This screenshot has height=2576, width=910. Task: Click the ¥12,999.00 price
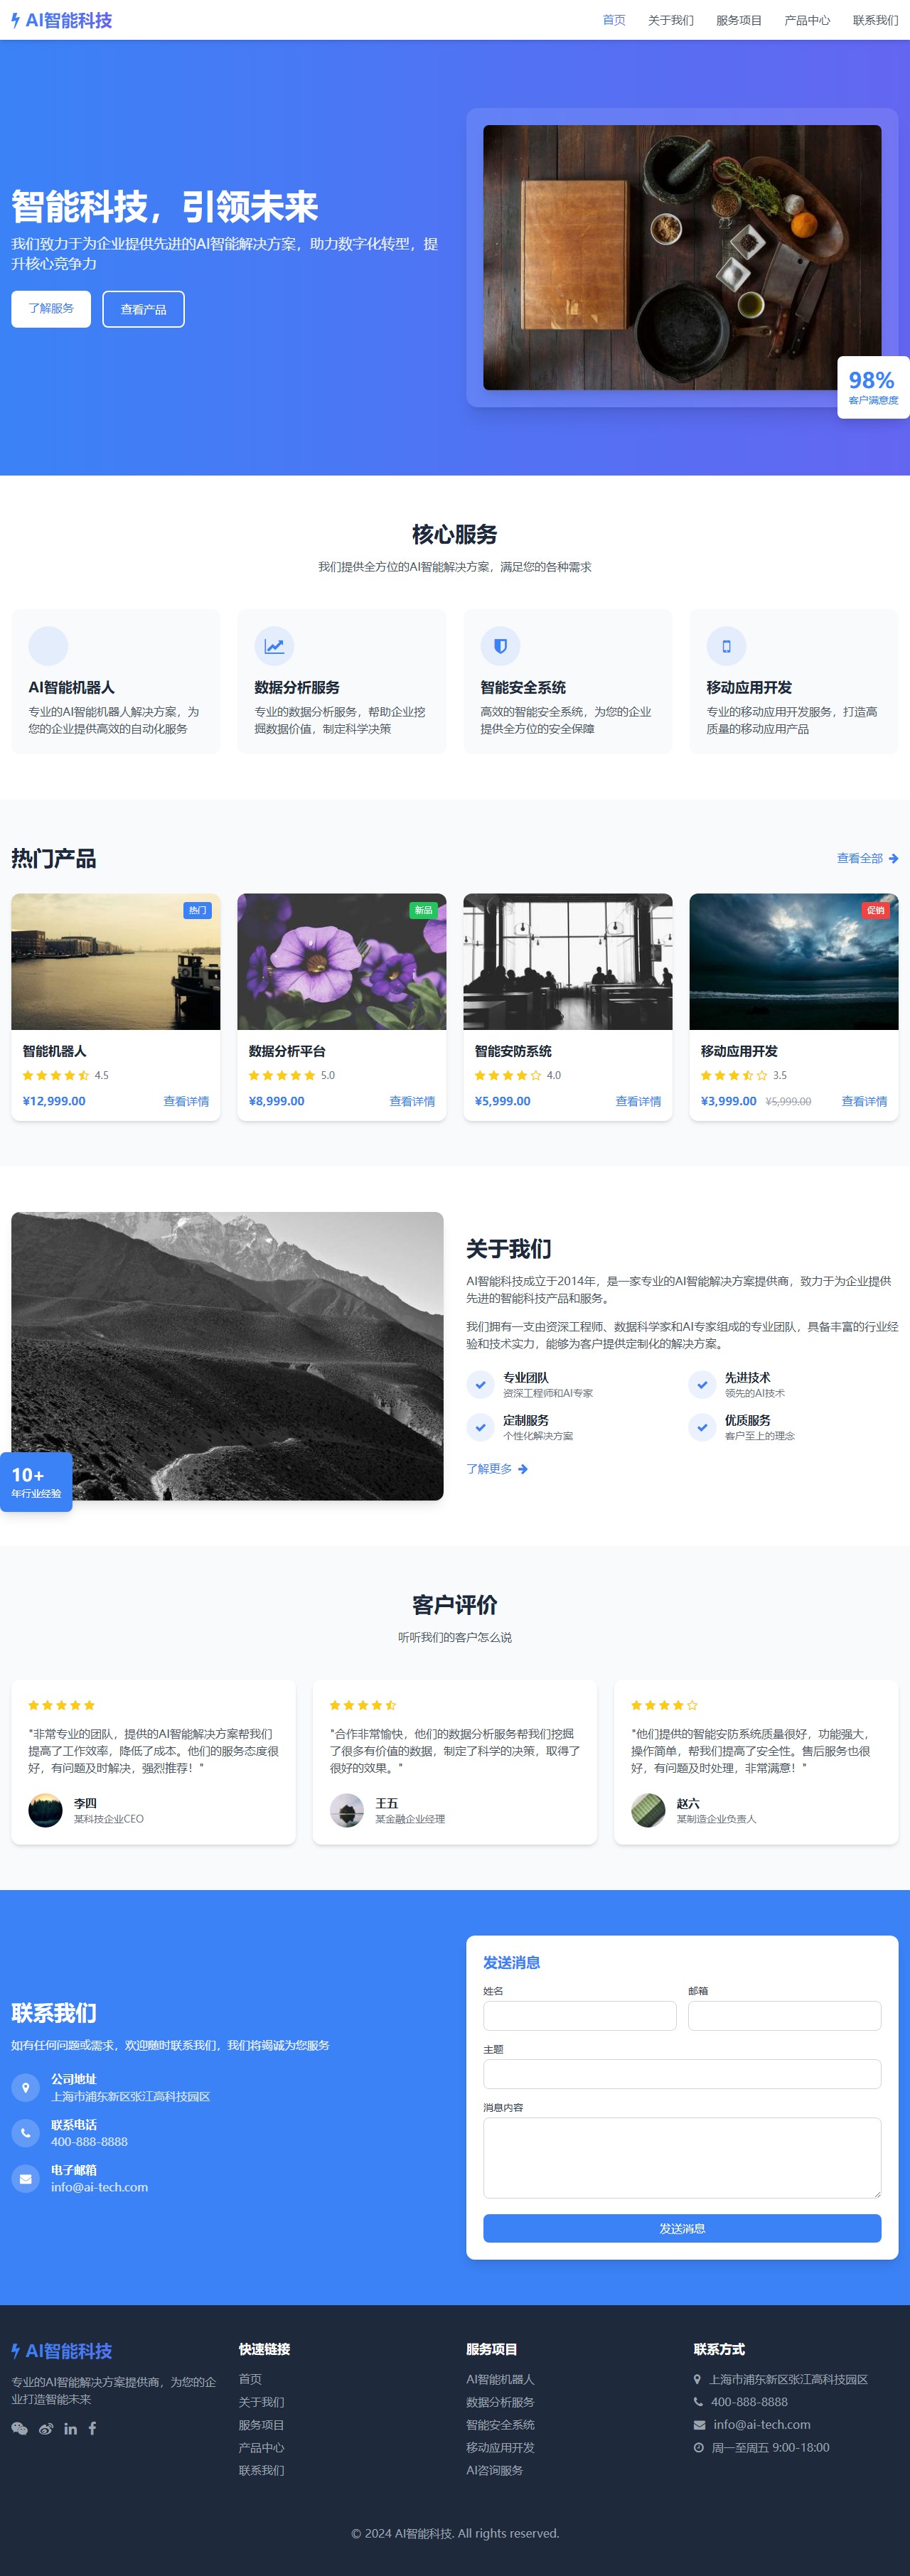click(54, 1101)
